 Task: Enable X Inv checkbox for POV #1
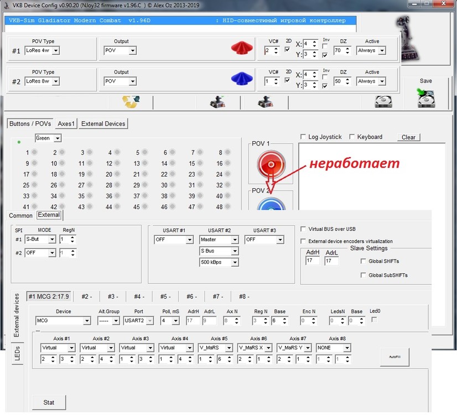coord(325,46)
